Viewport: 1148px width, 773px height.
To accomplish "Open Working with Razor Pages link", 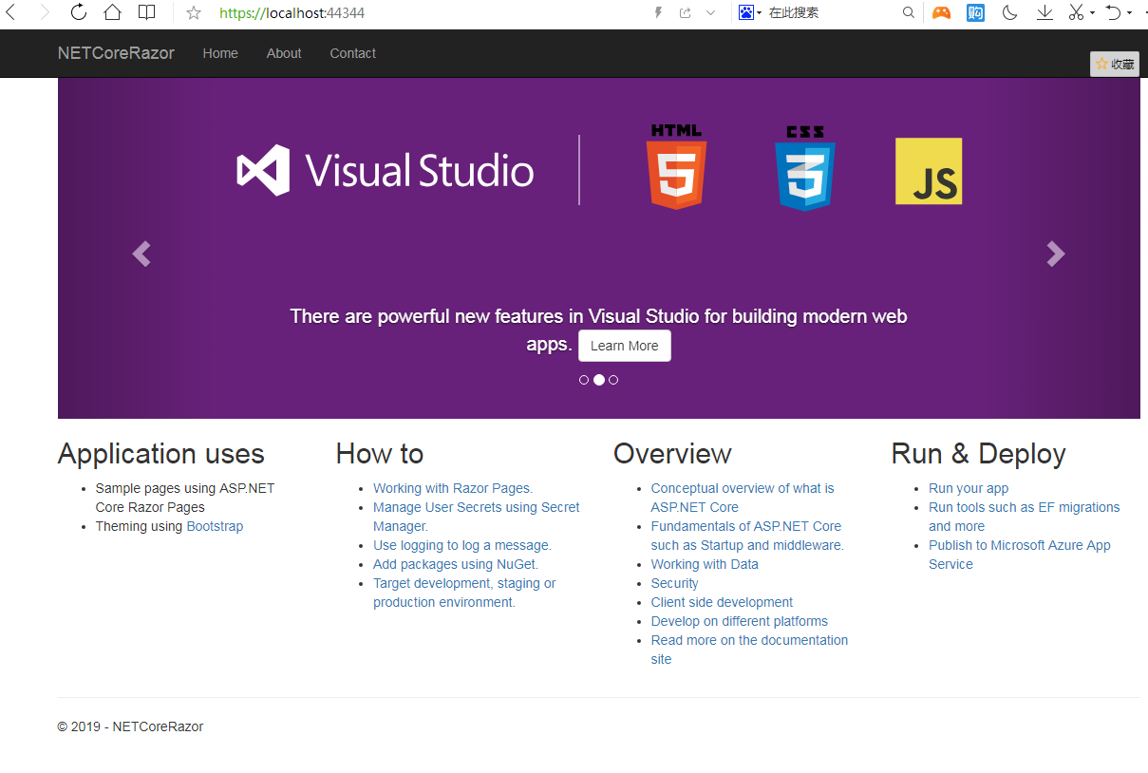I will (453, 488).
